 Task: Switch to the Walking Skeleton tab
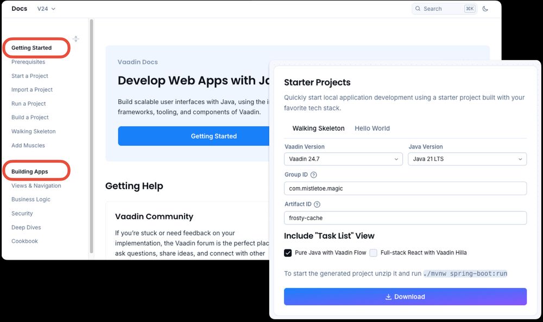[x=318, y=128]
